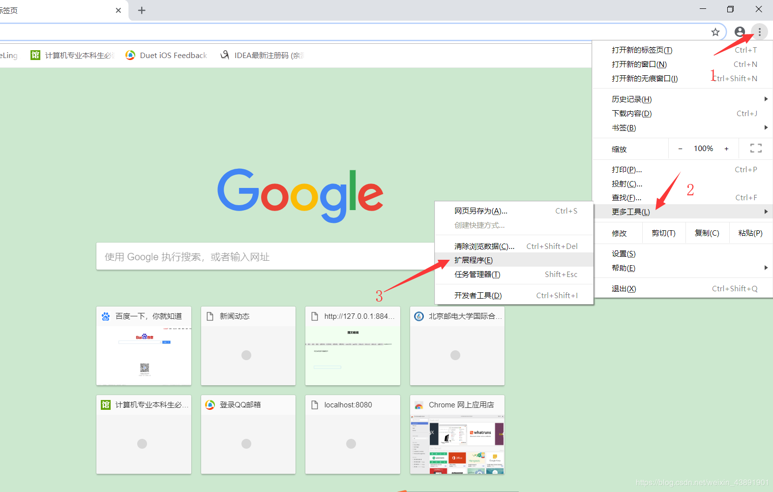Open the 登录QQ邮箱 shortcut tile

[x=248, y=434]
